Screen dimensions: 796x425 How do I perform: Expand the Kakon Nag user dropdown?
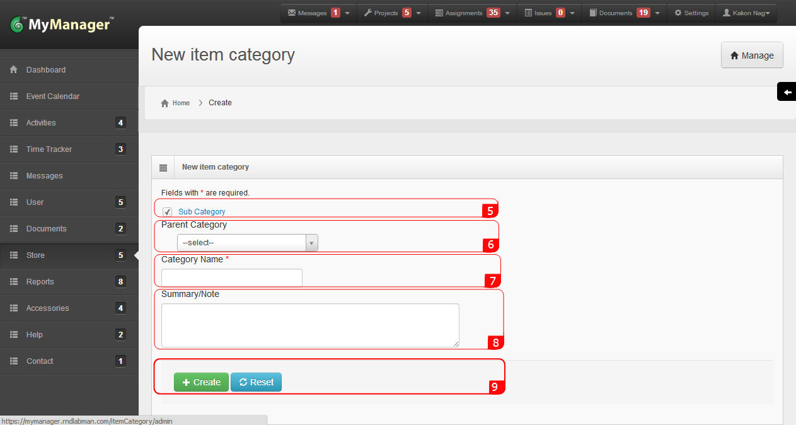coord(770,12)
